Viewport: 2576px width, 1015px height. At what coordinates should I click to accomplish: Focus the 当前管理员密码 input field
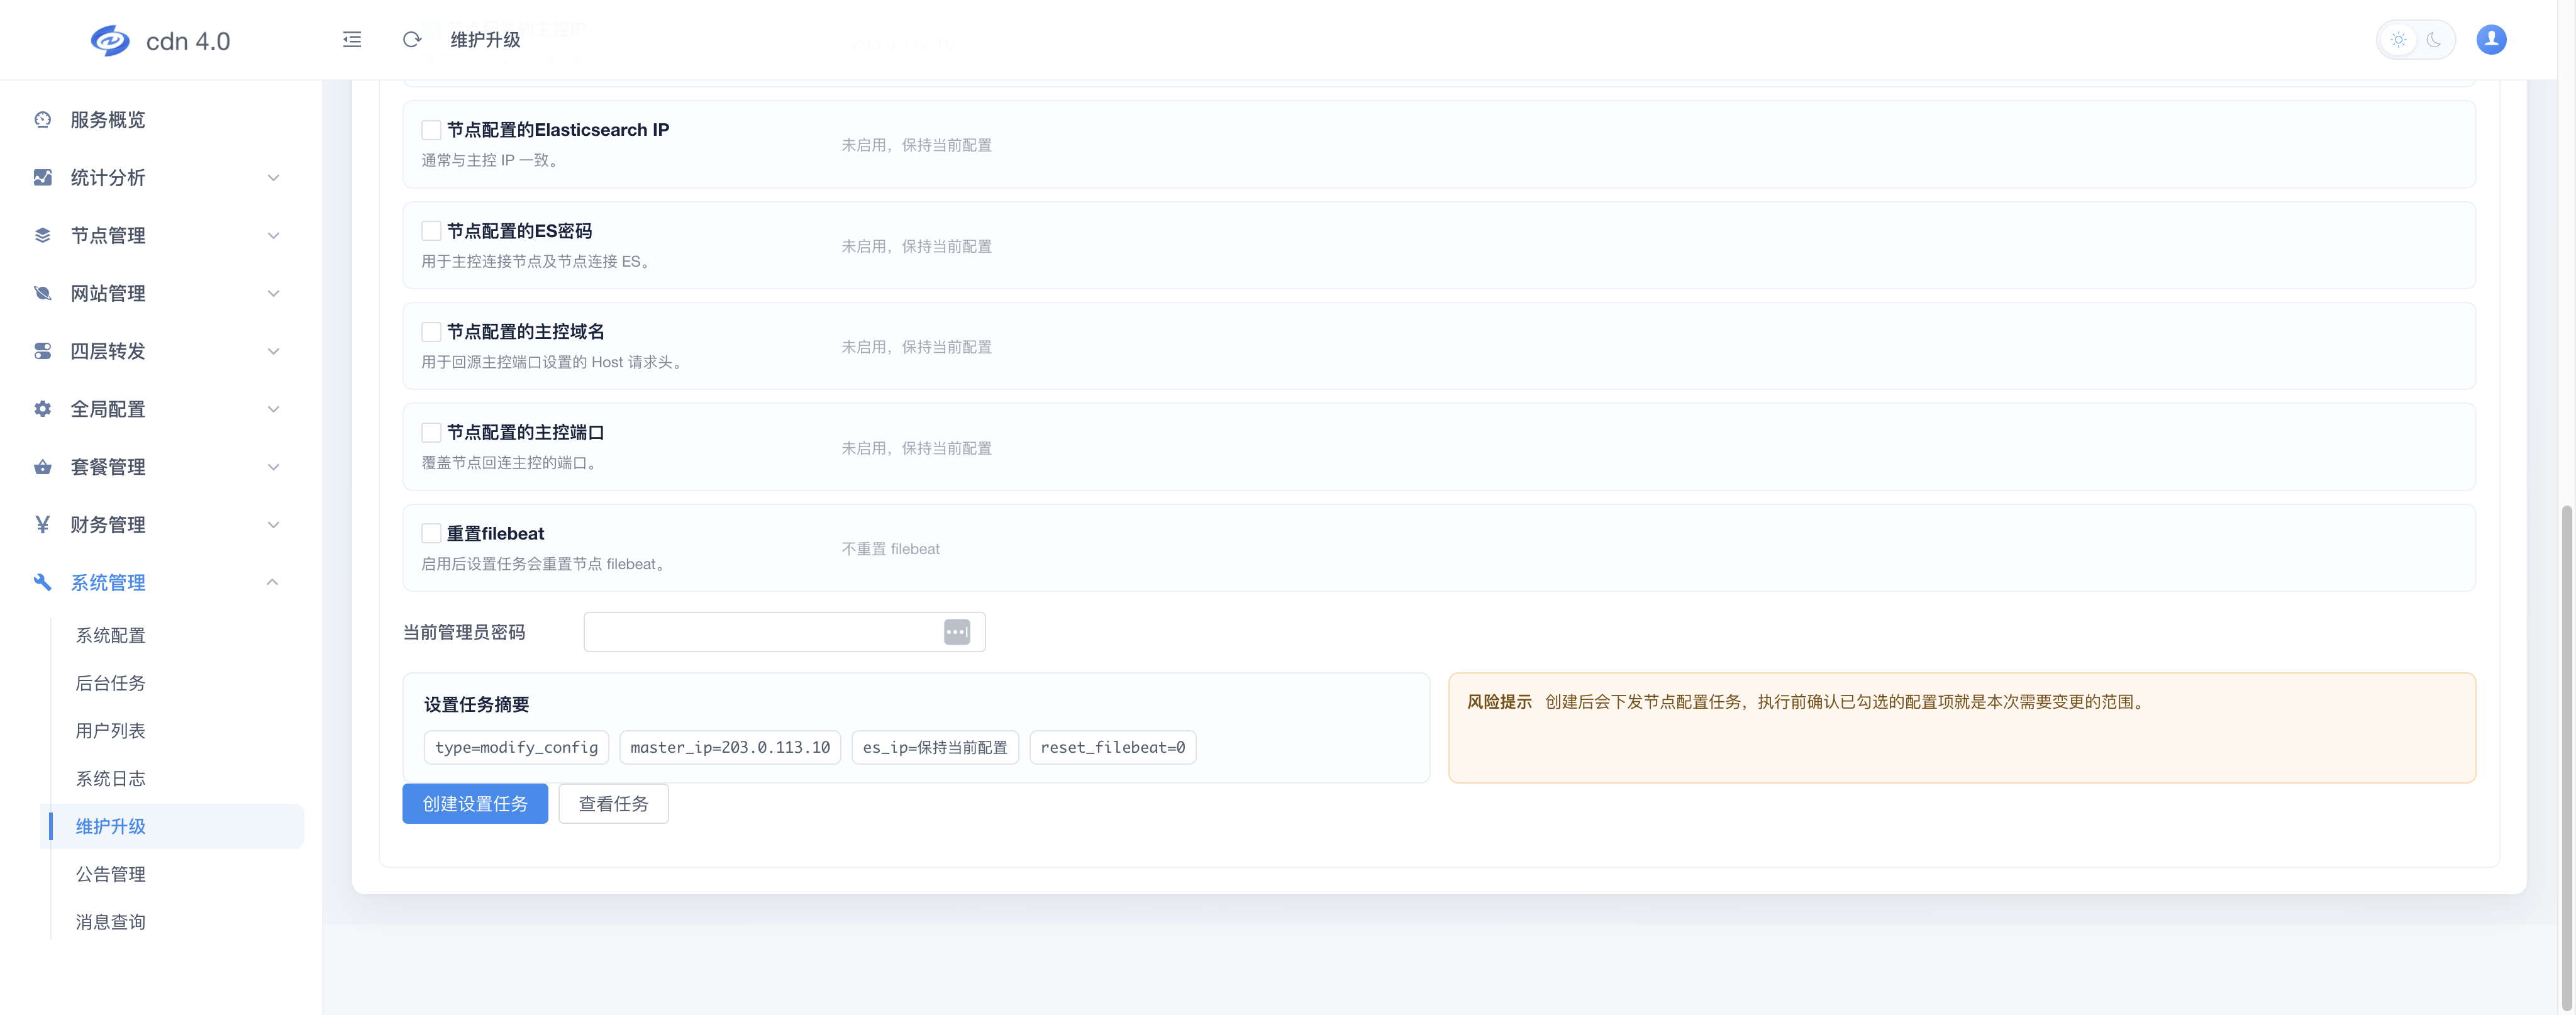pos(784,632)
